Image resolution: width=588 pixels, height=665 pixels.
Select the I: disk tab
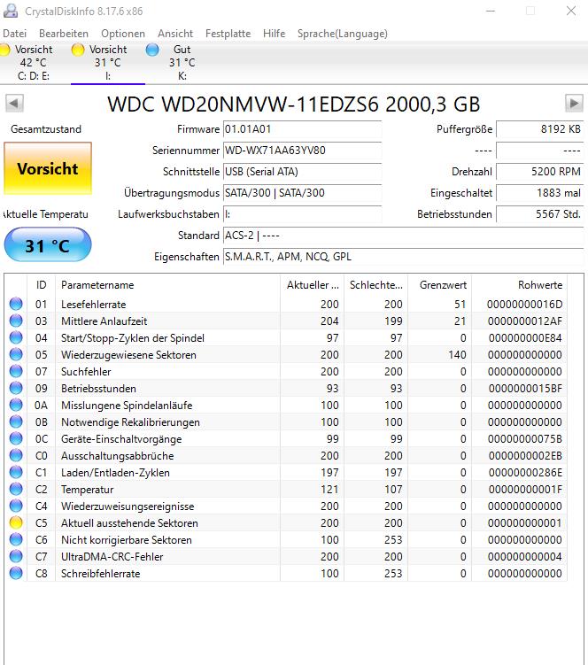point(108,63)
